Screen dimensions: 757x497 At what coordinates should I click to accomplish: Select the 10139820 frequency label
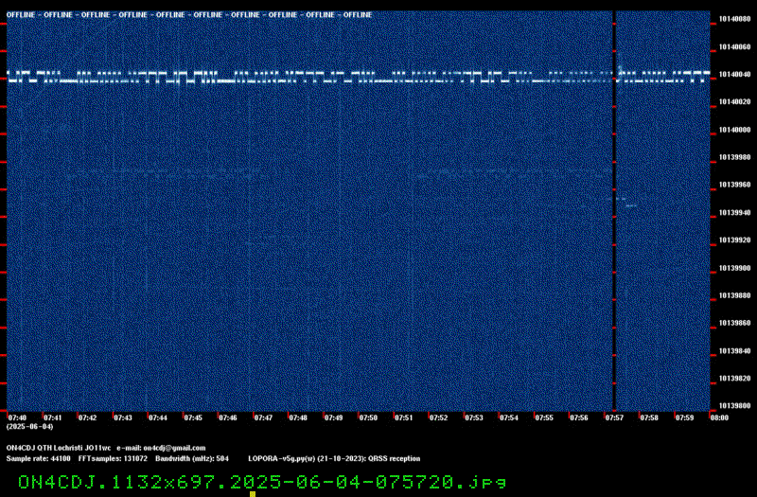pos(735,379)
